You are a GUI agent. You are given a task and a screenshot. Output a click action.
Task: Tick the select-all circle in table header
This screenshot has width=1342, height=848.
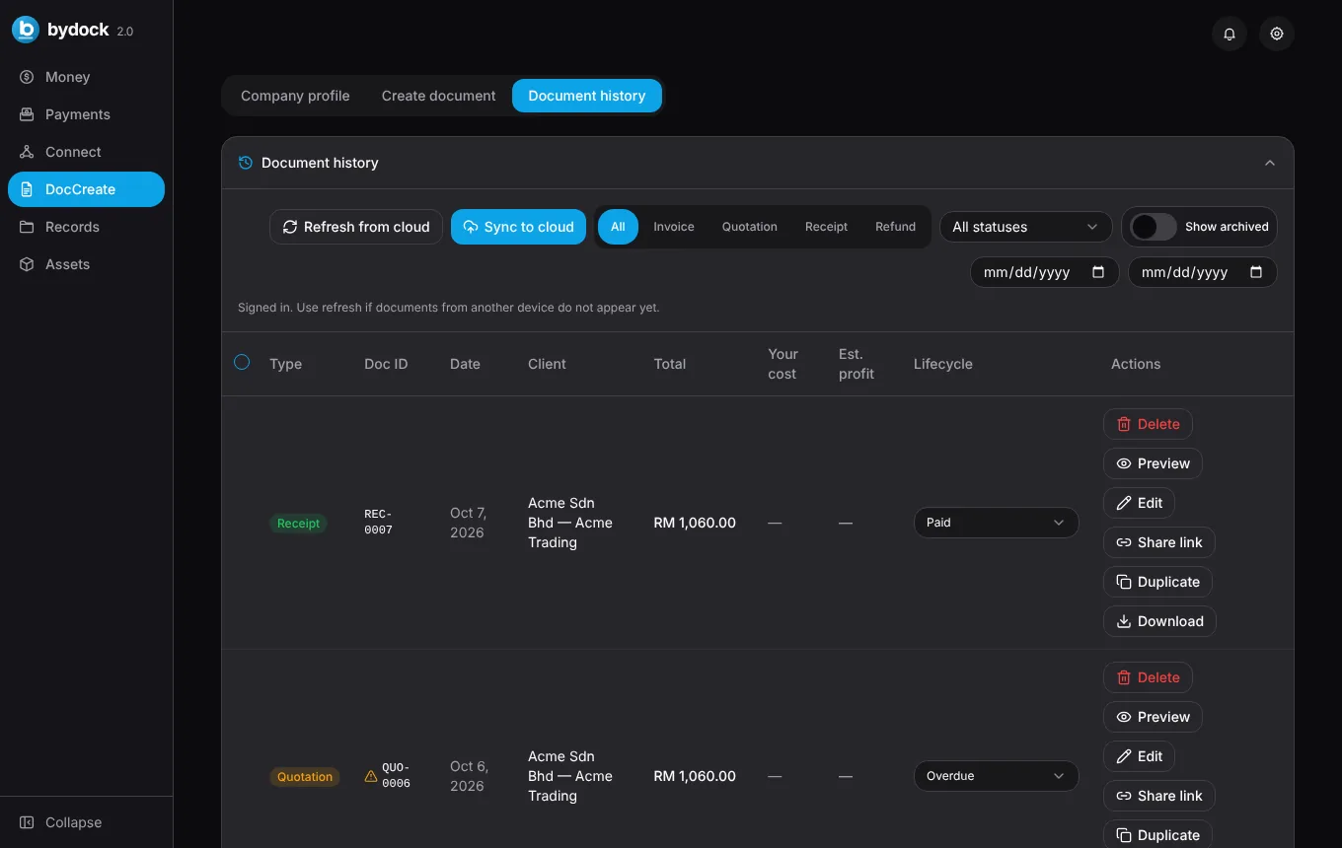coord(242,362)
